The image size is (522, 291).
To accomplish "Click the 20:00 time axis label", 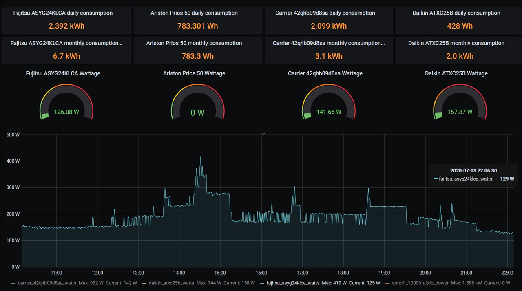I will 425,273.
